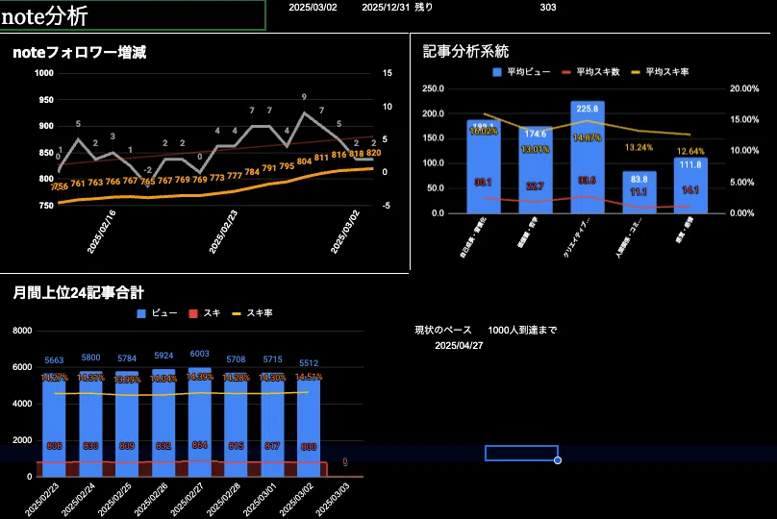Select the "note分析" title cell

pyautogui.click(x=133, y=15)
